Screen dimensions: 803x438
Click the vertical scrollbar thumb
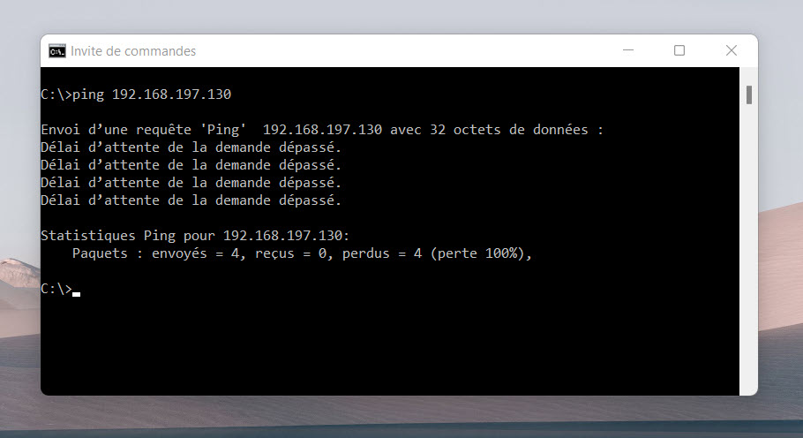click(748, 94)
